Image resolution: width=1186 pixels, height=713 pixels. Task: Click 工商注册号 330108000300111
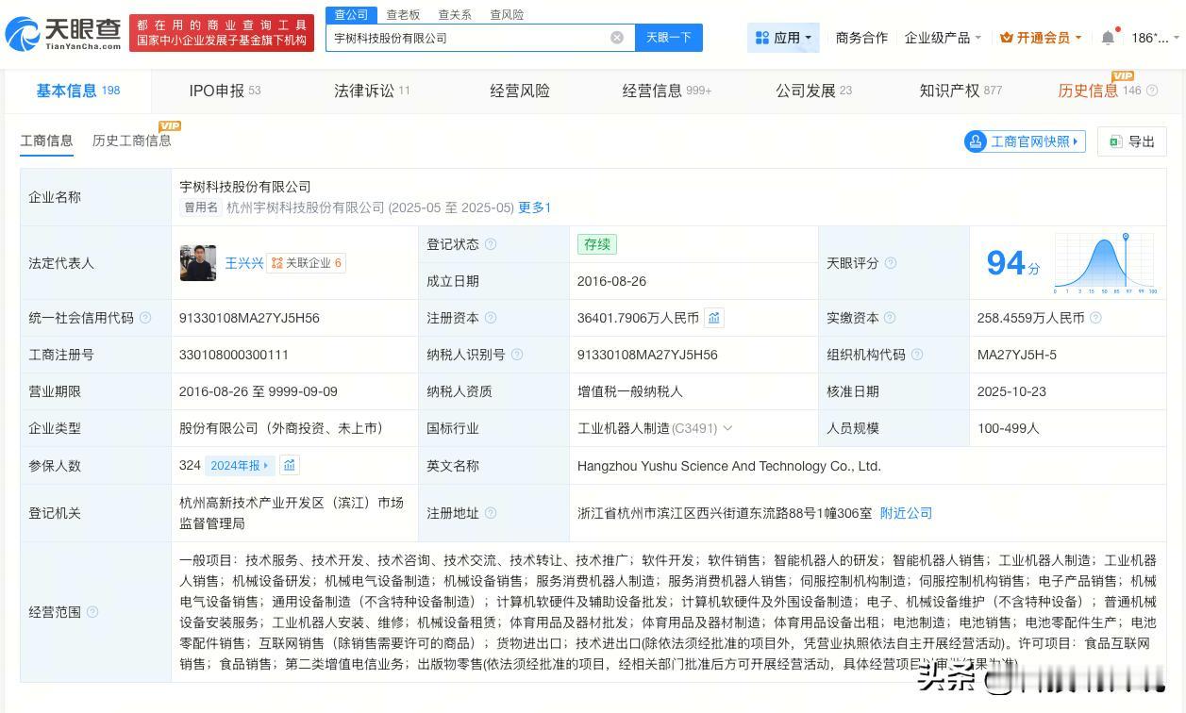coord(234,355)
